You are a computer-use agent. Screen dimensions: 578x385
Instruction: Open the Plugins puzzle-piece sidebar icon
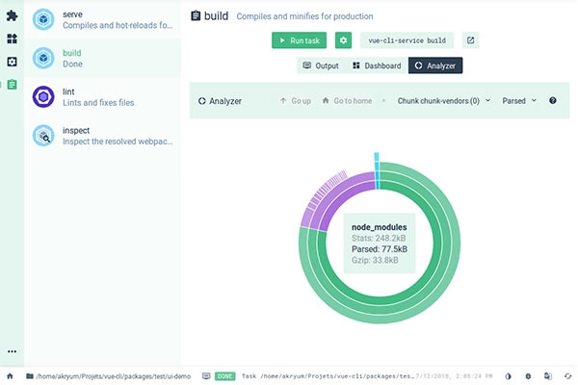[12, 16]
